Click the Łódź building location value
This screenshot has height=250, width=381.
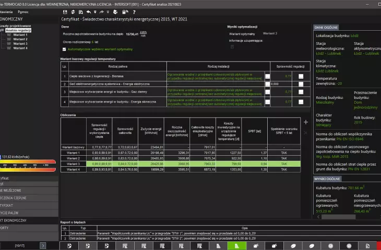(x=354, y=35)
